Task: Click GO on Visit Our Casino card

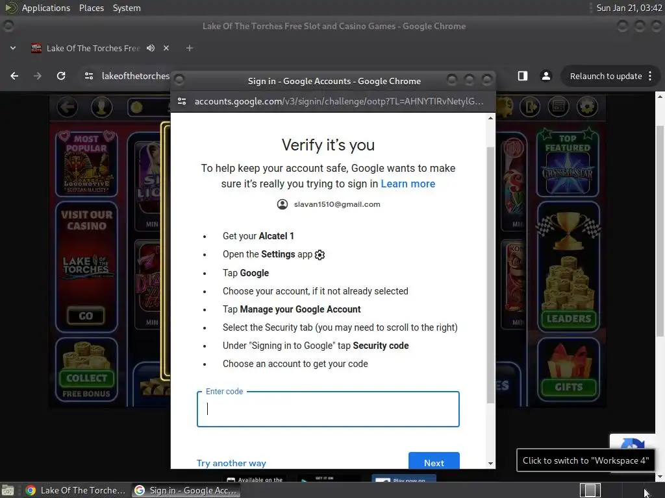Action: 86,316
